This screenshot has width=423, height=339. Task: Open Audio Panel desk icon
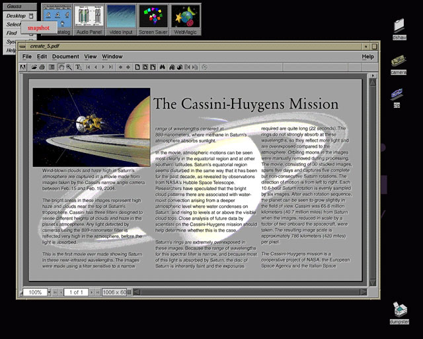coord(89,19)
